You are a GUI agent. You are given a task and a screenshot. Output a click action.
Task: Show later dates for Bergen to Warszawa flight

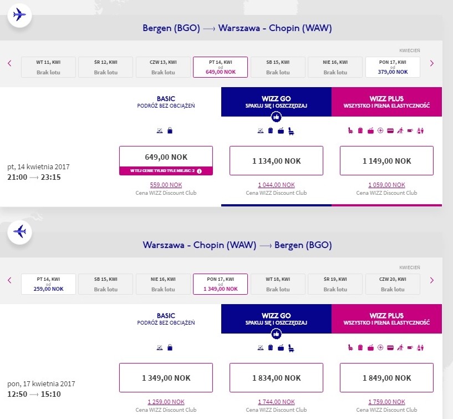[431, 63]
